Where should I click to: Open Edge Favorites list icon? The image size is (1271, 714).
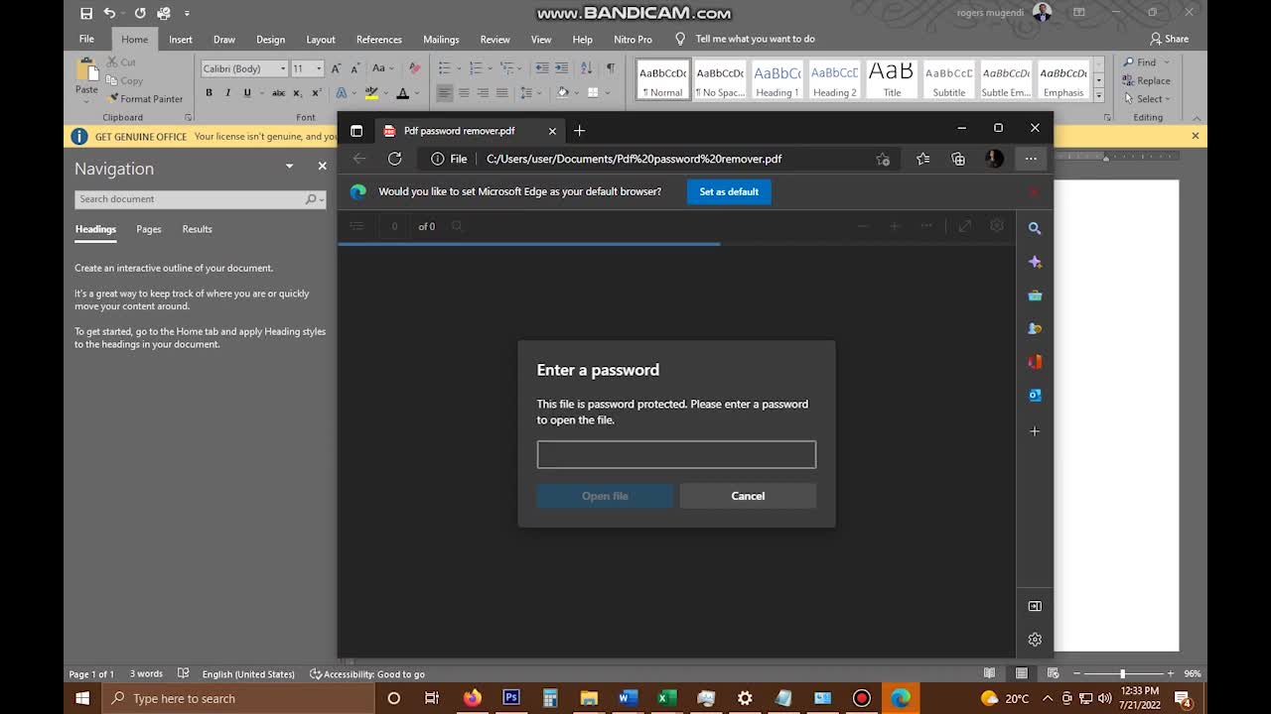point(923,159)
